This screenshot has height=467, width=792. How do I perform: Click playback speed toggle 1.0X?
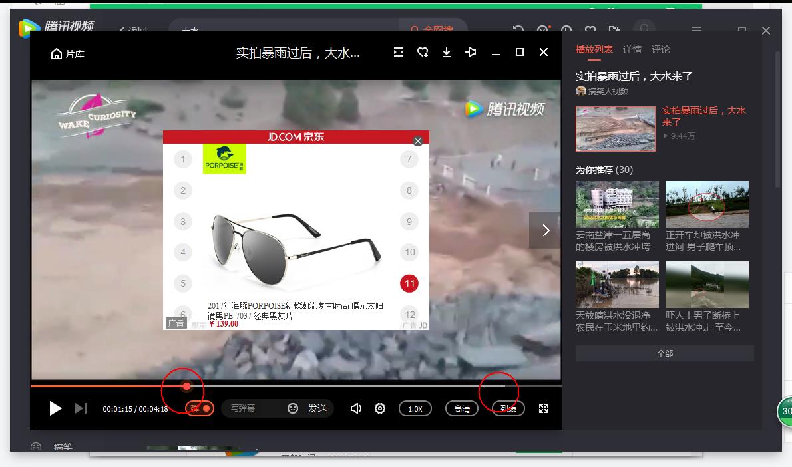click(415, 408)
